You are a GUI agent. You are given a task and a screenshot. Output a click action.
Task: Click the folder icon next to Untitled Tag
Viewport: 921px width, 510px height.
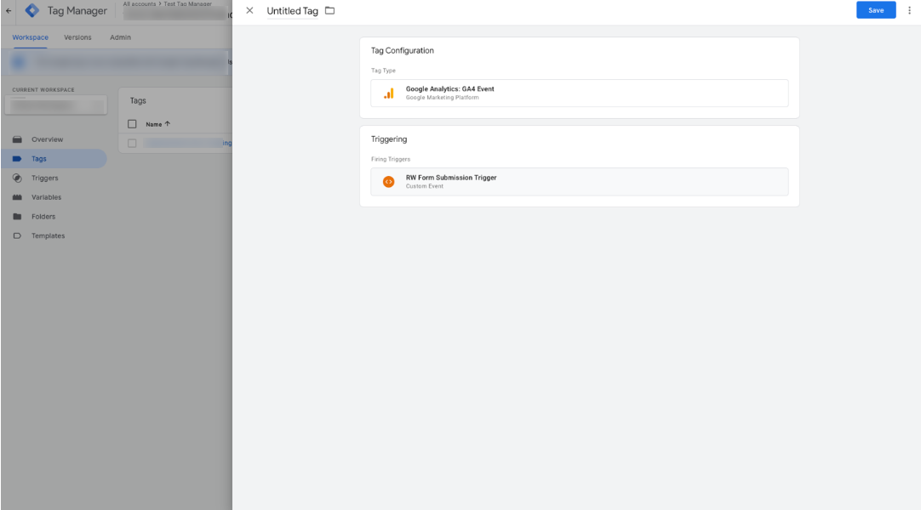coord(329,11)
